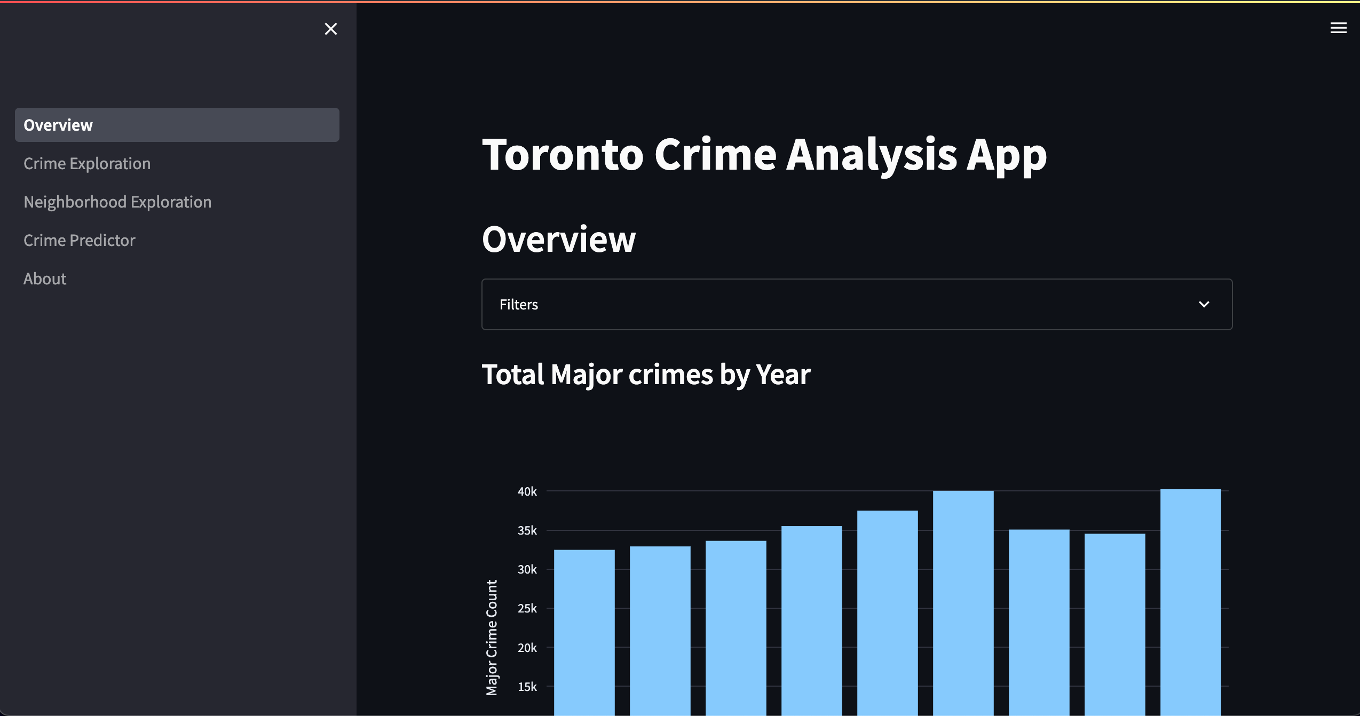Open the About page
1360x716 pixels.
pyautogui.click(x=45, y=279)
